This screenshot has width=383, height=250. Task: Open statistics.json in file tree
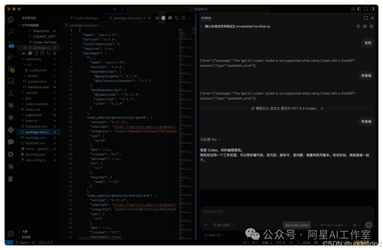coord(38,87)
